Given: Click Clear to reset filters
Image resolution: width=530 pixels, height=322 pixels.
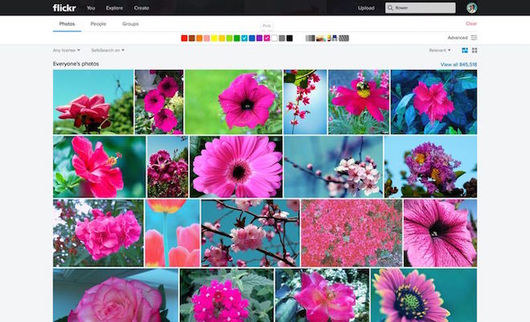Looking at the screenshot, I should coord(471,24).
